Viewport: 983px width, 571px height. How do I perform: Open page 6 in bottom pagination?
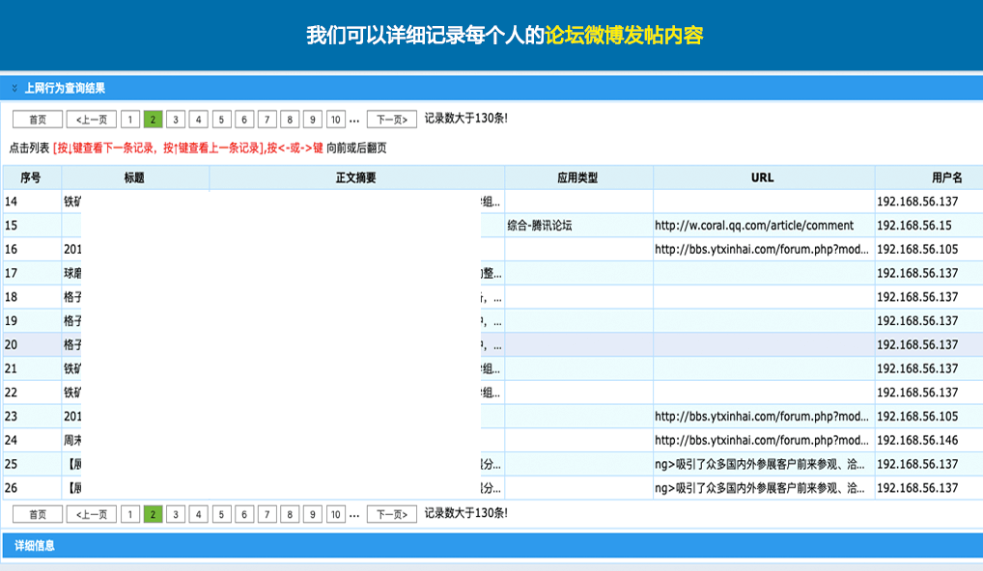244,514
